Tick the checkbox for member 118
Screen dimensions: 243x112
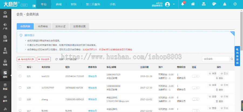point(20,99)
